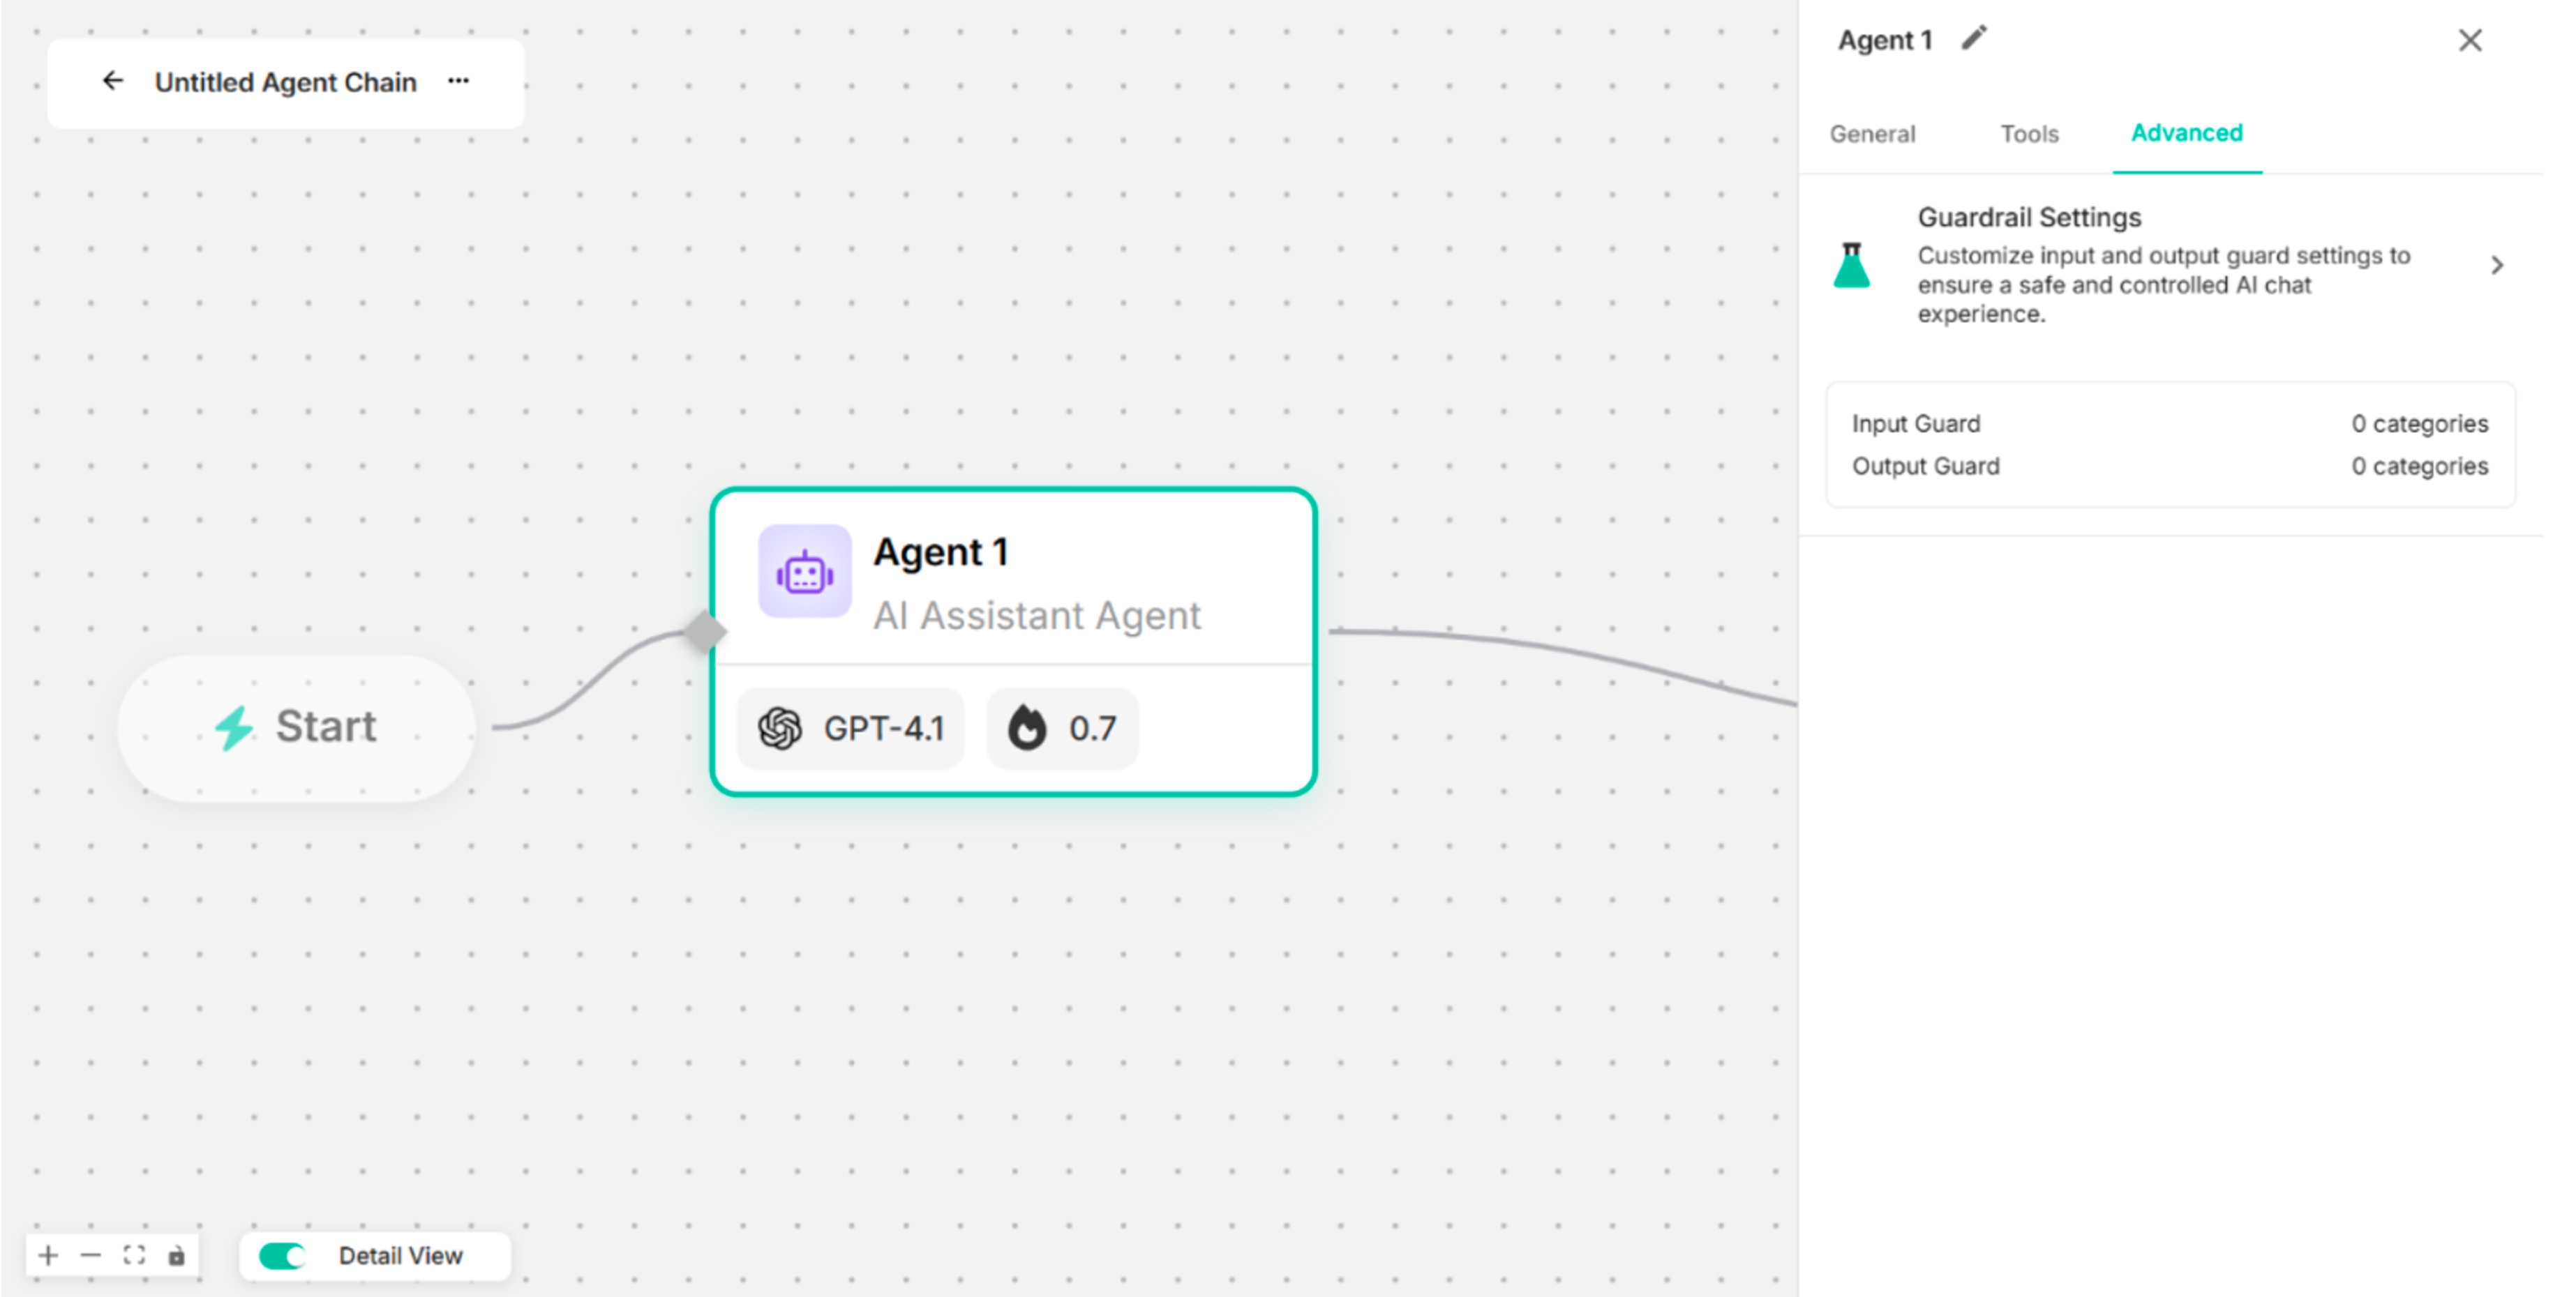Lock the canvas with the padlock icon
This screenshot has height=1297, width=2576.
coord(177,1255)
